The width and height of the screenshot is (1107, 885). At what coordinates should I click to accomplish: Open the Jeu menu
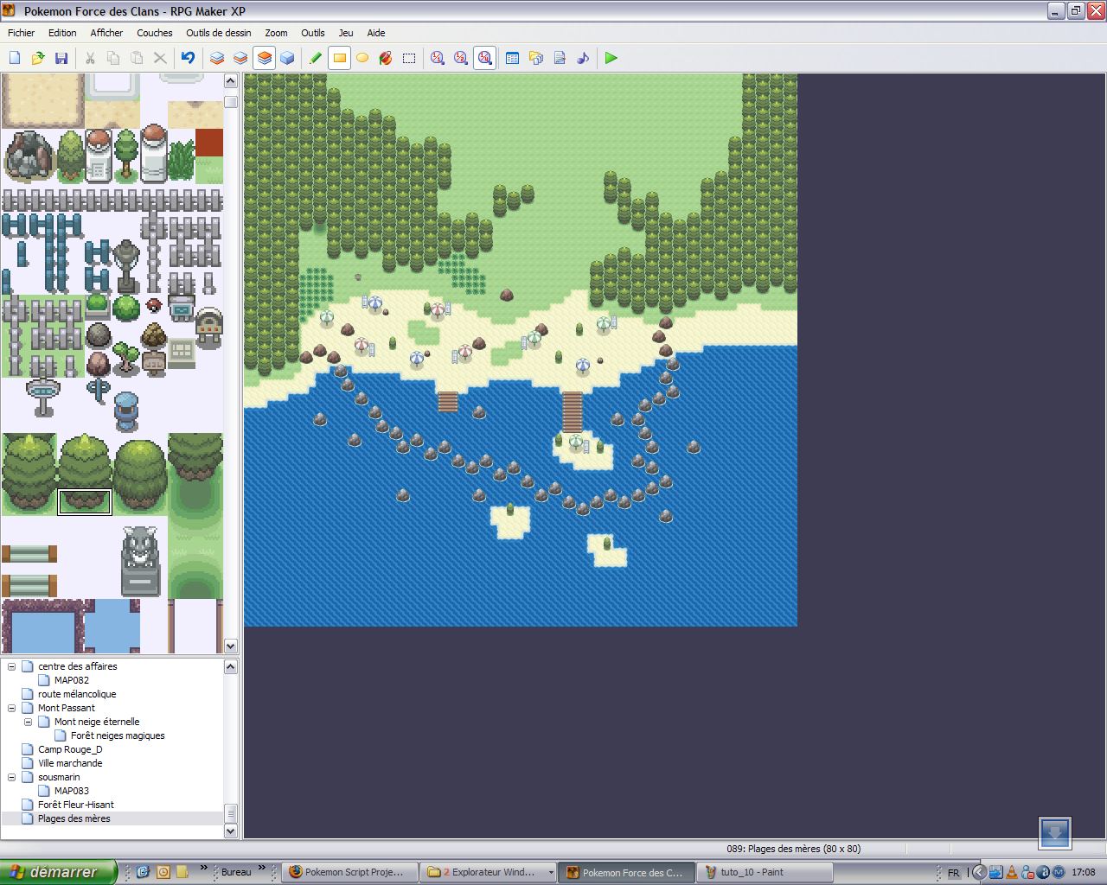coord(346,33)
